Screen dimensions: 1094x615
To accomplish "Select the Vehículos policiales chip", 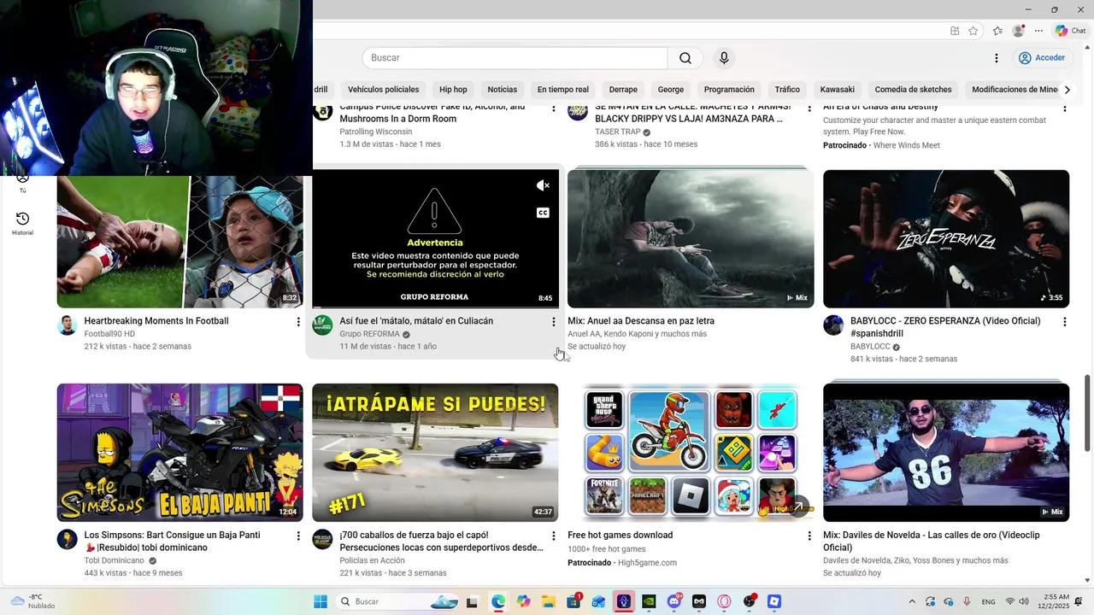I will click(x=383, y=90).
